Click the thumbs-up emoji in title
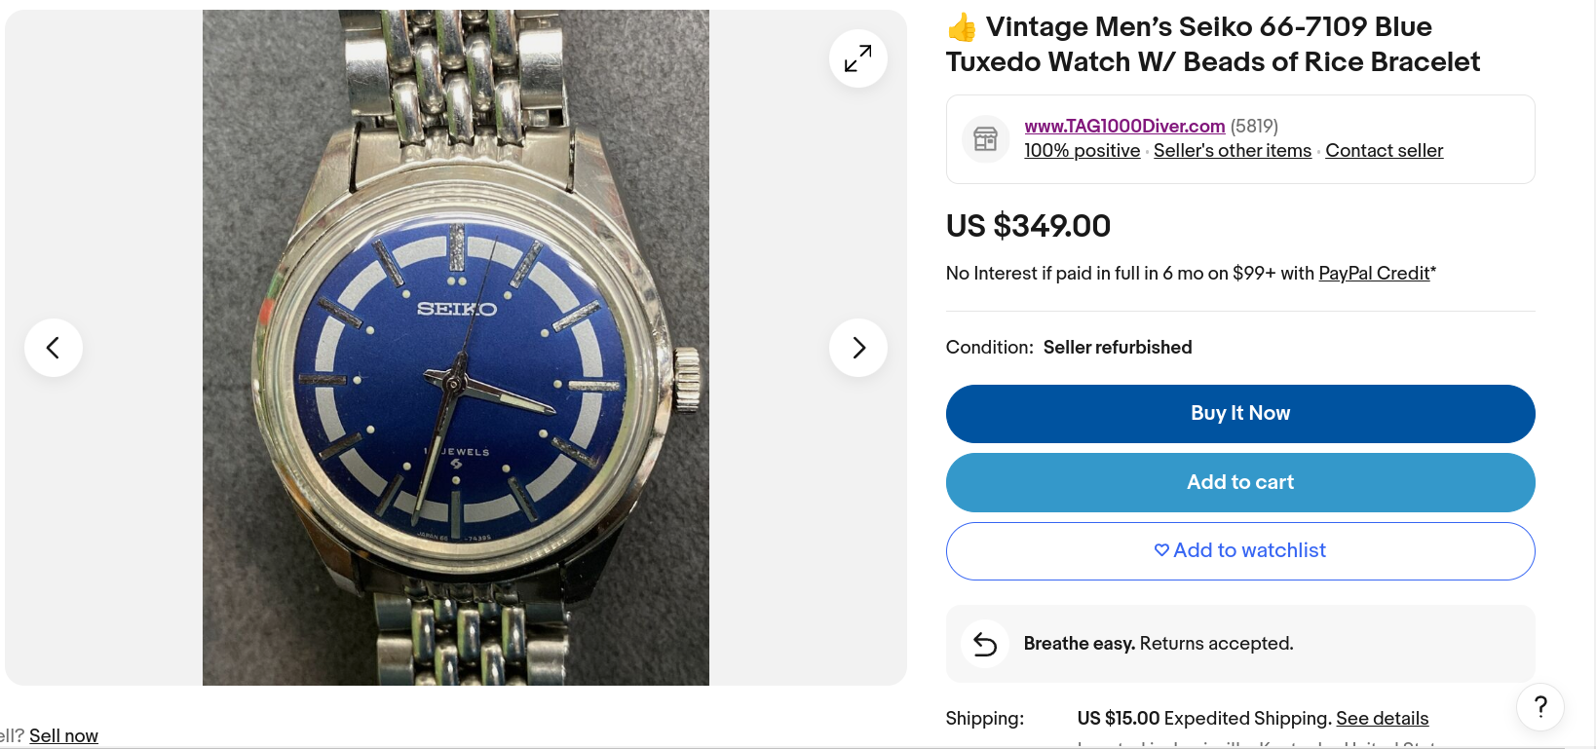The height and width of the screenshot is (749, 1596). pos(962,27)
